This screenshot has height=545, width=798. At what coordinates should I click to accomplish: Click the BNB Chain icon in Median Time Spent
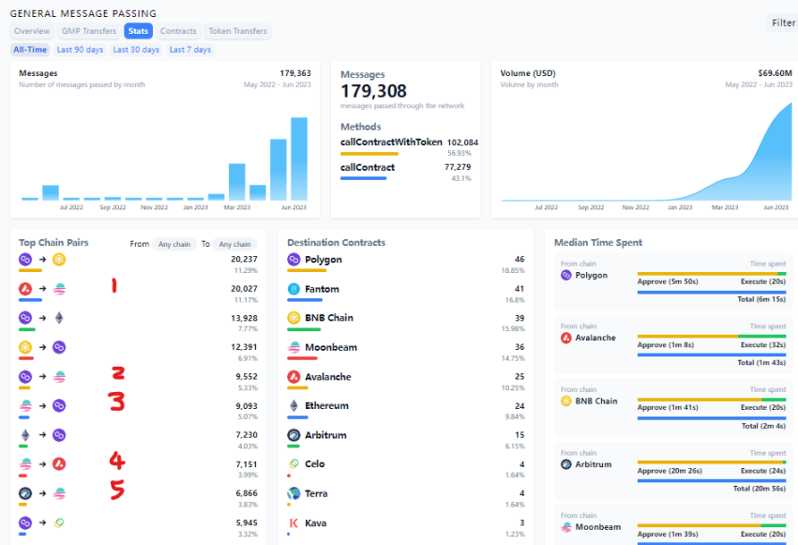coord(566,401)
